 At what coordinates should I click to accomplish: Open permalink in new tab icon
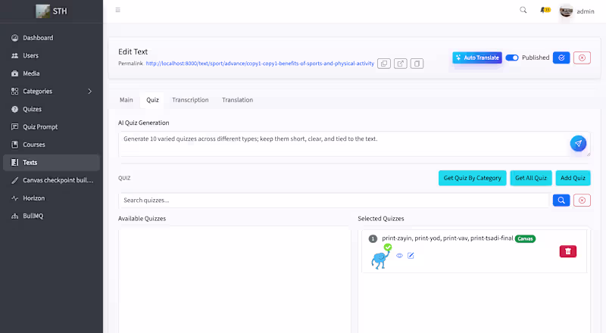coord(401,64)
